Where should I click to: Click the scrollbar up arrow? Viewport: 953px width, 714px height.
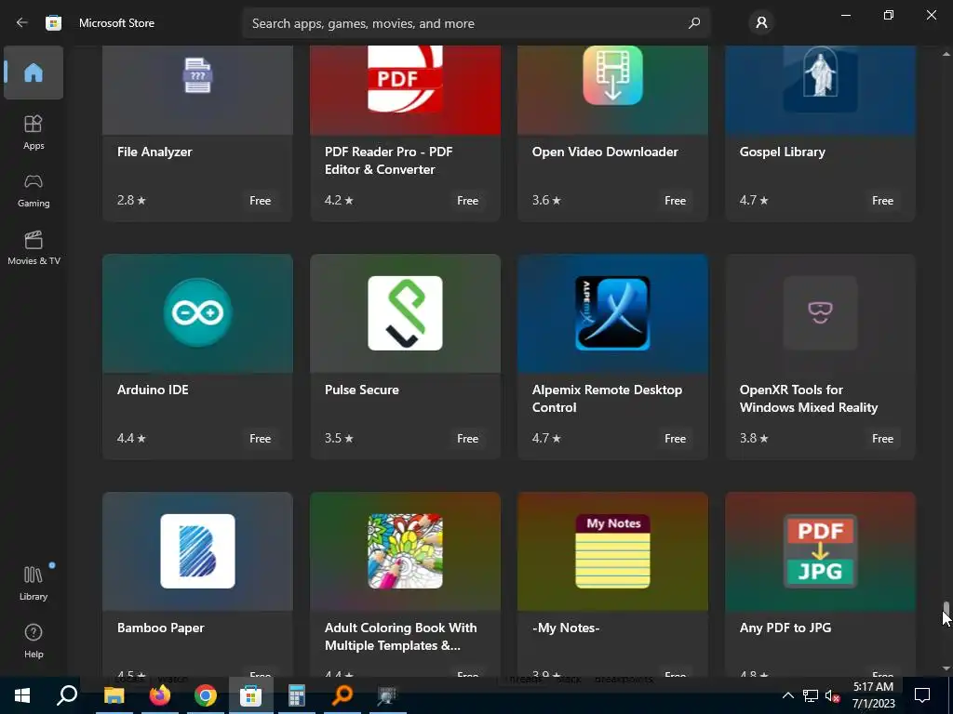click(x=946, y=55)
